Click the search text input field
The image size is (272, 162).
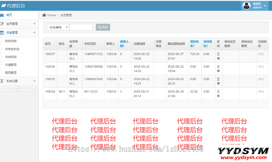tap(81, 27)
